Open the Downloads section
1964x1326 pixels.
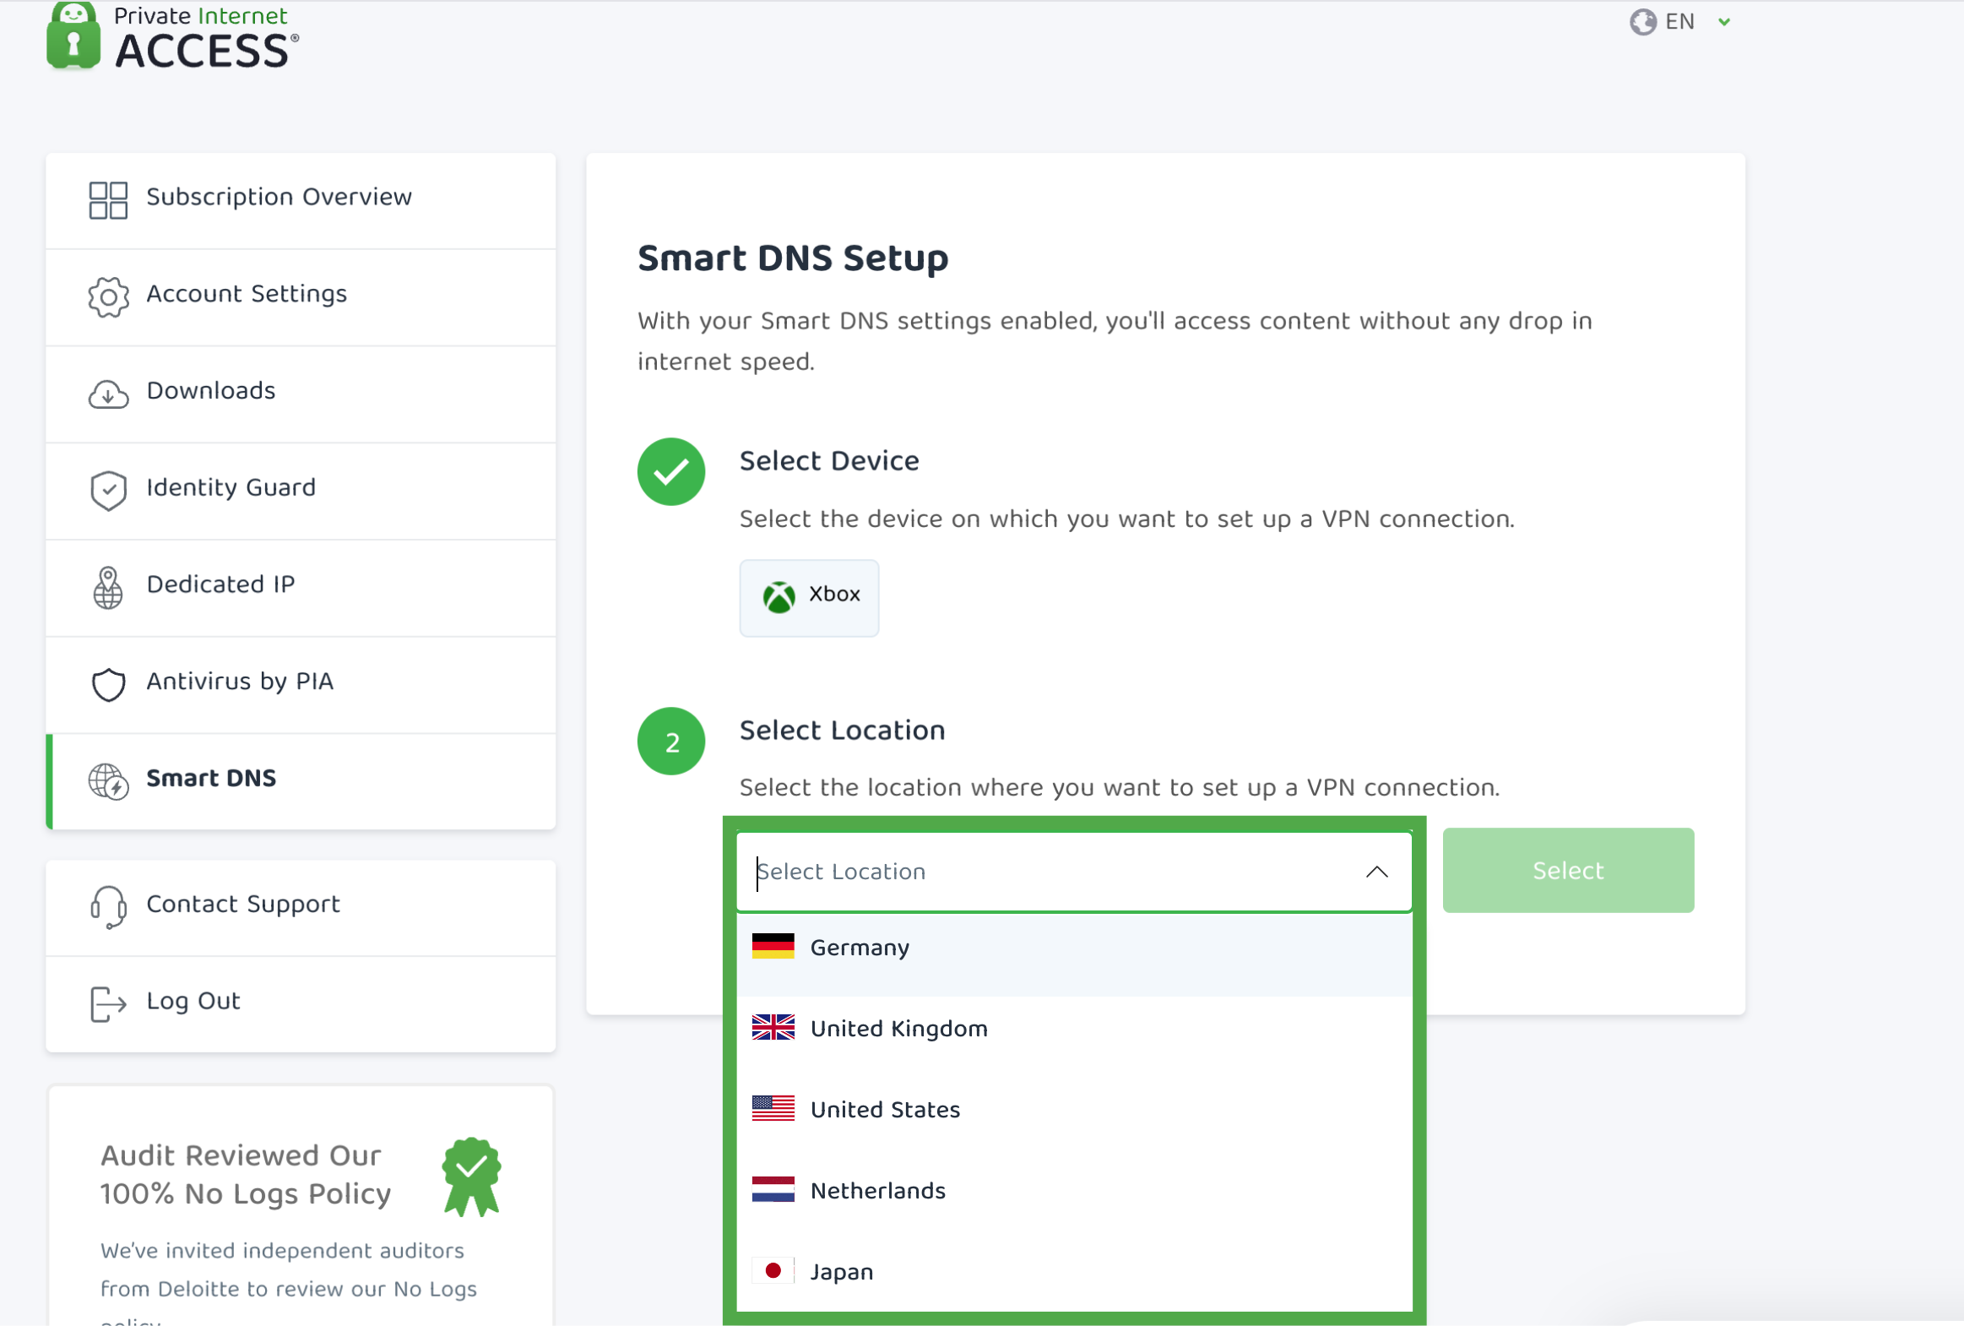click(301, 394)
